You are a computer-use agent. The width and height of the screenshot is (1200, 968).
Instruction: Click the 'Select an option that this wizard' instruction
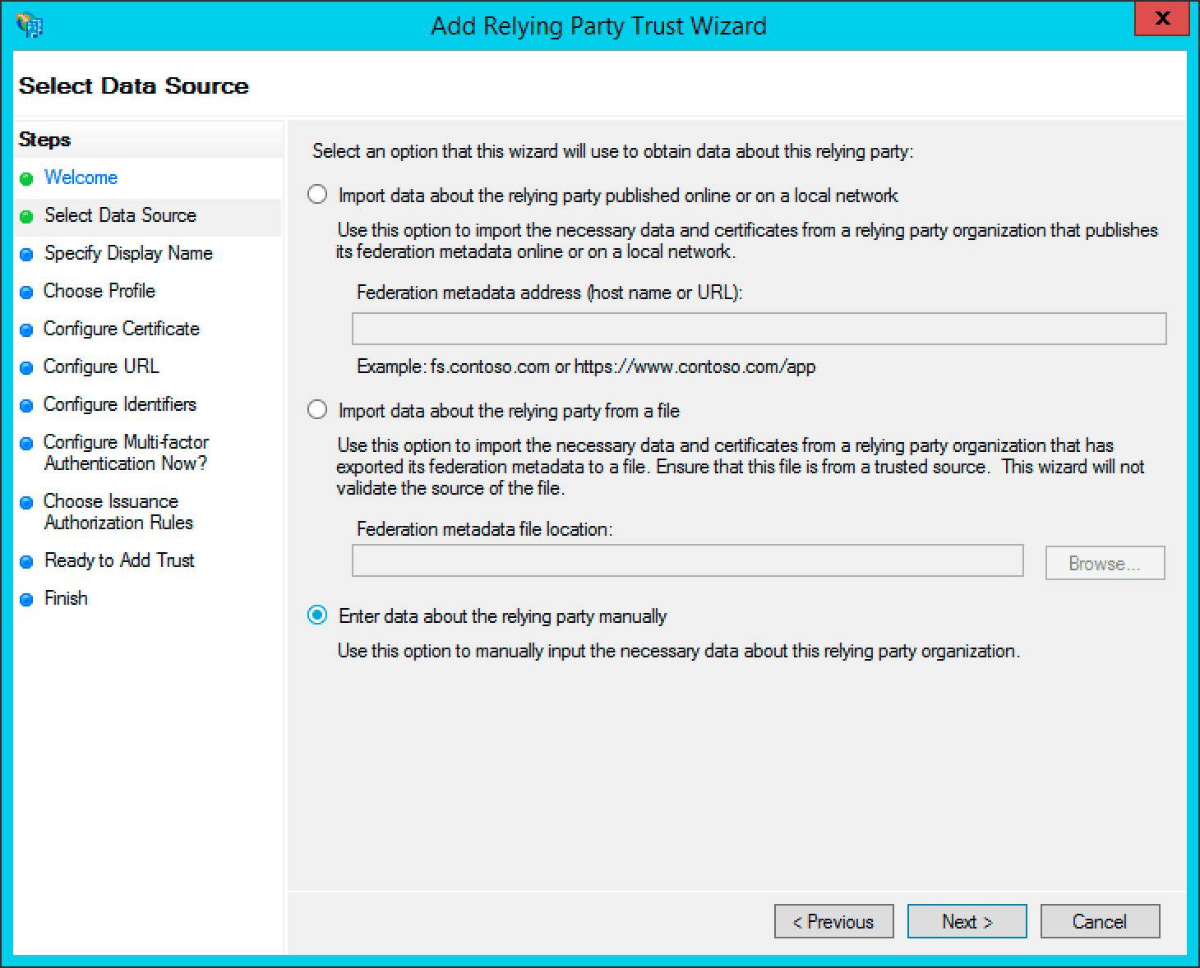pyautogui.click(x=613, y=151)
